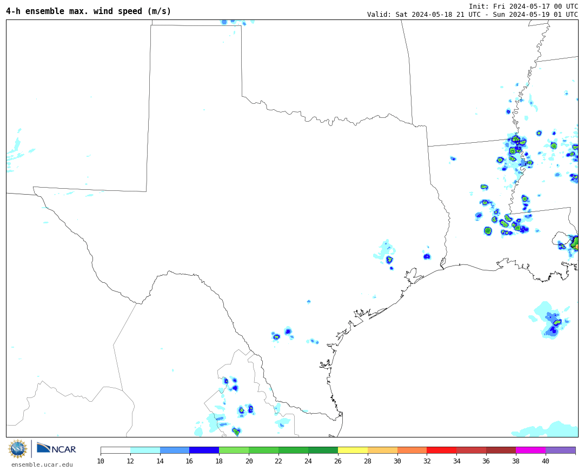The image size is (584, 471).
Task: Select the magenta 38-40 m/s swatch
Action: tap(531, 450)
